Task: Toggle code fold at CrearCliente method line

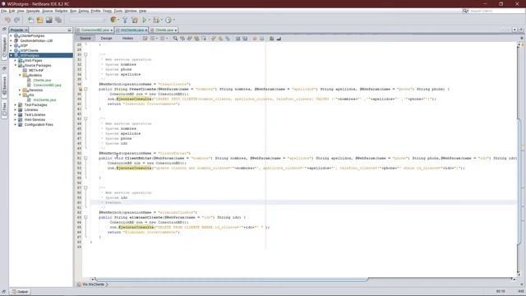Action: point(85,89)
